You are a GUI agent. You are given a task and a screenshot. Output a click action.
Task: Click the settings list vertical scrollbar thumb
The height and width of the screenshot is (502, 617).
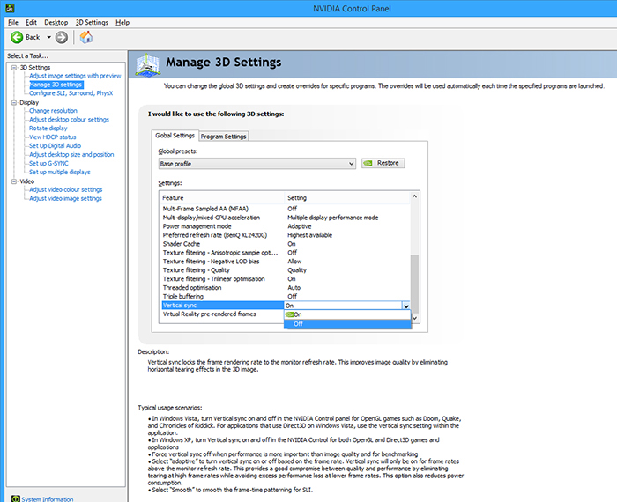pyautogui.click(x=414, y=282)
